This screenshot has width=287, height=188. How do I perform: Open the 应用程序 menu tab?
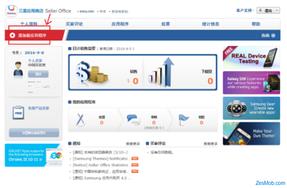coord(120,24)
